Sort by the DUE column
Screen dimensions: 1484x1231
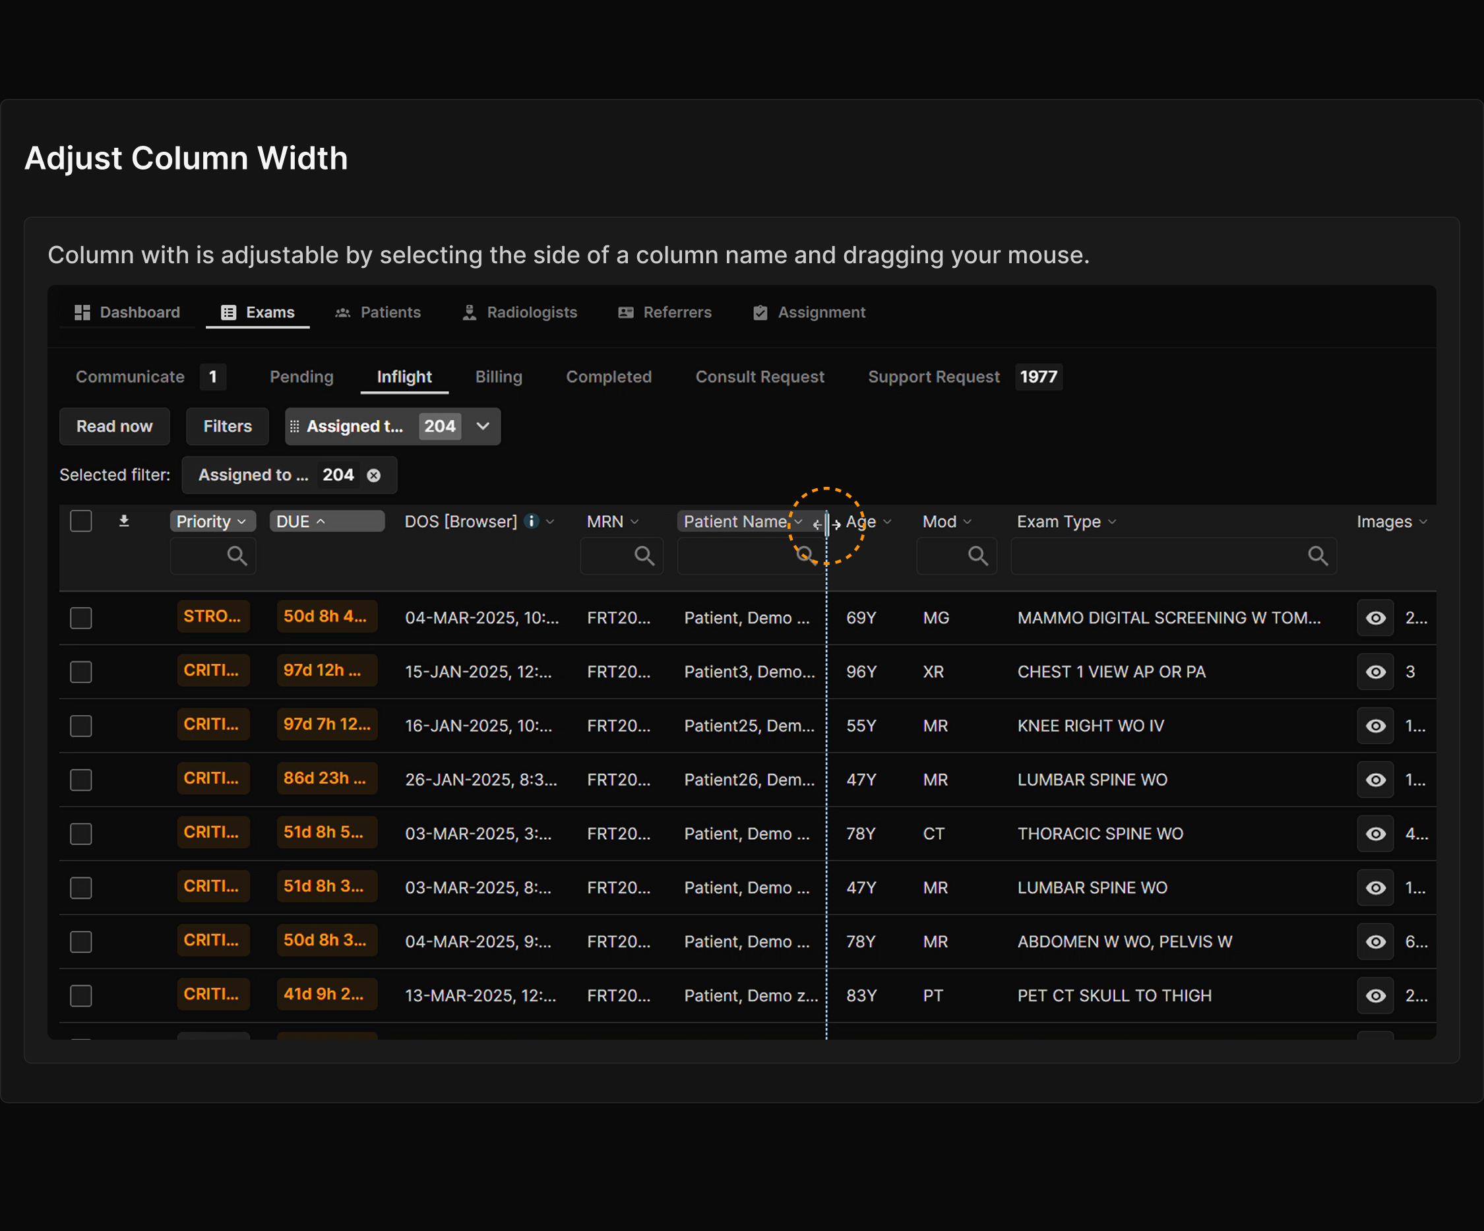(326, 522)
